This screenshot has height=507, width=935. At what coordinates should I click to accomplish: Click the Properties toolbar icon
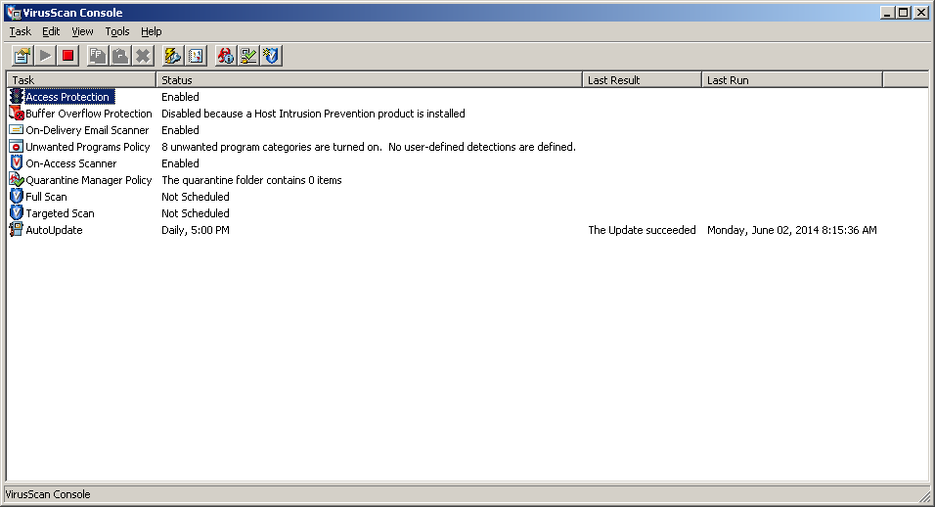22,56
